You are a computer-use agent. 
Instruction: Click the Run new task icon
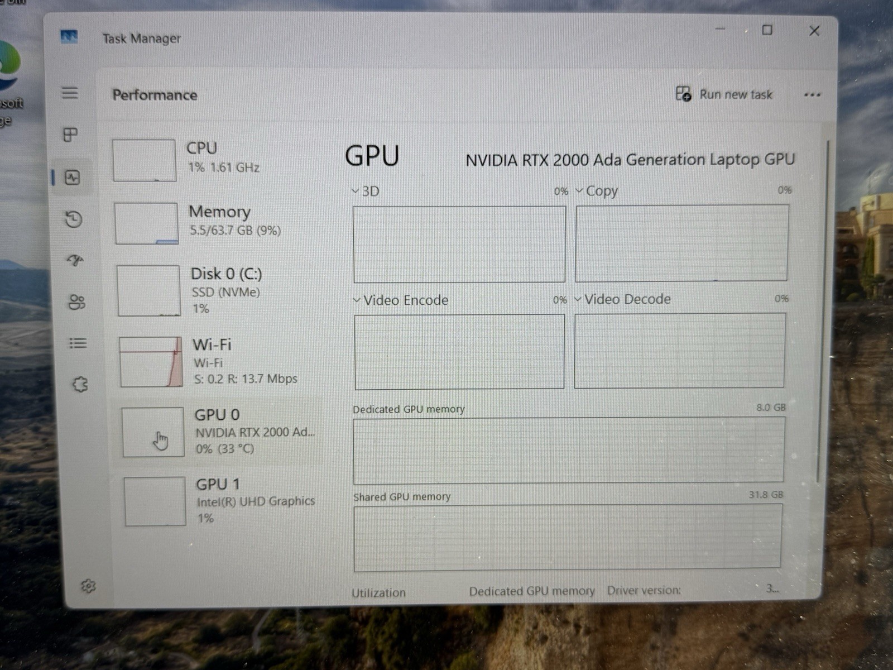coord(683,93)
